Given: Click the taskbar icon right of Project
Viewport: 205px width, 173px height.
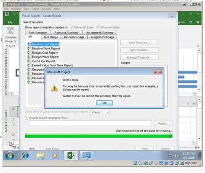Looking at the screenshot, I should (86, 156).
